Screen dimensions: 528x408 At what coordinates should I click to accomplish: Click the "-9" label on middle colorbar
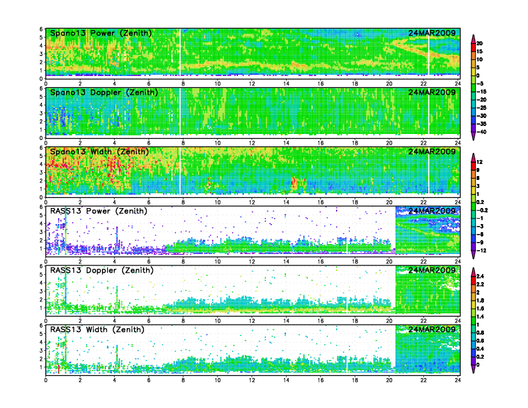(x=480, y=243)
